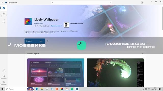Click the taskbar Поиск search box
The width and height of the screenshot is (163, 91).
point(16,89)
